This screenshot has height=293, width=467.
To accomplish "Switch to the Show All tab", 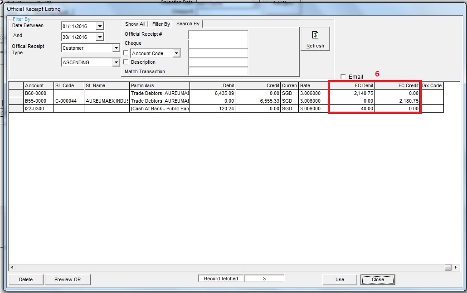I will [x=135, y=24].
